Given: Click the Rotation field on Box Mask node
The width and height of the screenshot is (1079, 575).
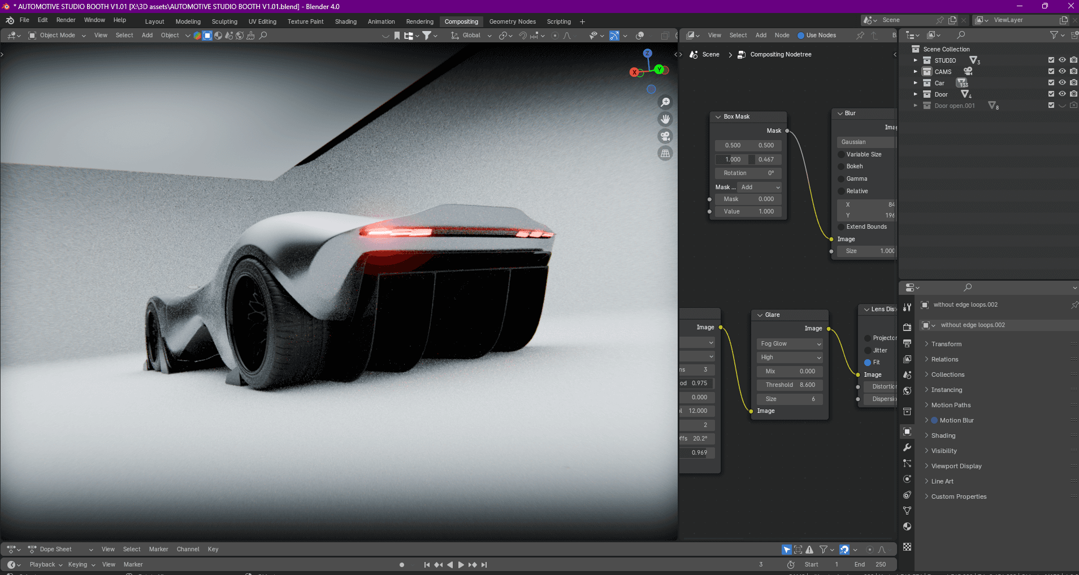Looking at the screenshot, I should click(x=748, y=173).
